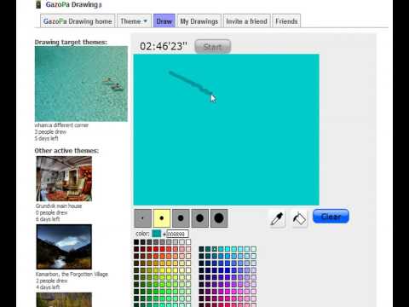The width and height of the screenshot is (409, 307).
Task: Choose the smallest brush size
Action: (x=142, y=218)
